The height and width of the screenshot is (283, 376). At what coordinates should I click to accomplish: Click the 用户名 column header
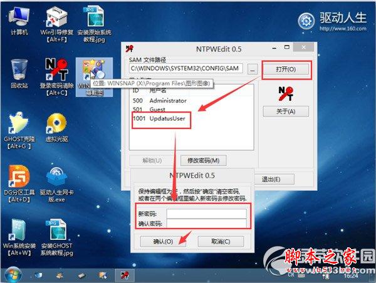pos(158,90)
